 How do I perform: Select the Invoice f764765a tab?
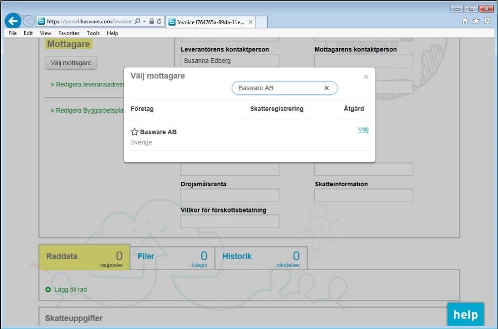(x=210, y=22)
